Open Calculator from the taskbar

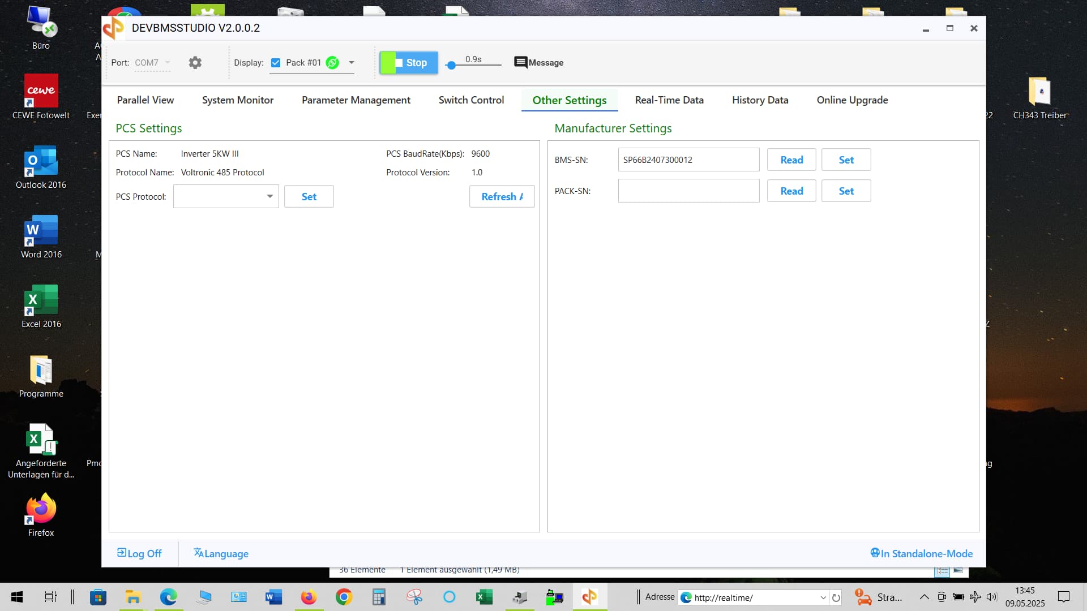click(379, 597)
